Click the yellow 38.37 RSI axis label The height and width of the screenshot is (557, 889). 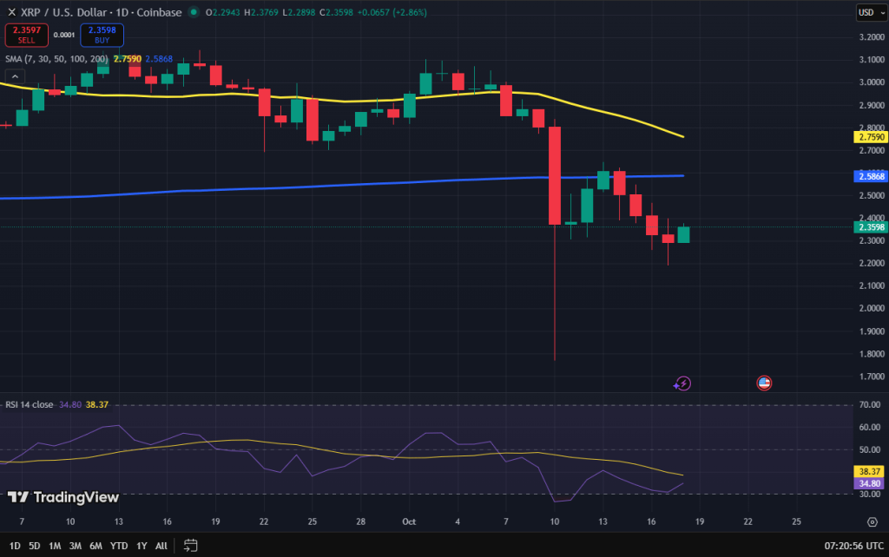pyautogui.click(x=868, y=471)
